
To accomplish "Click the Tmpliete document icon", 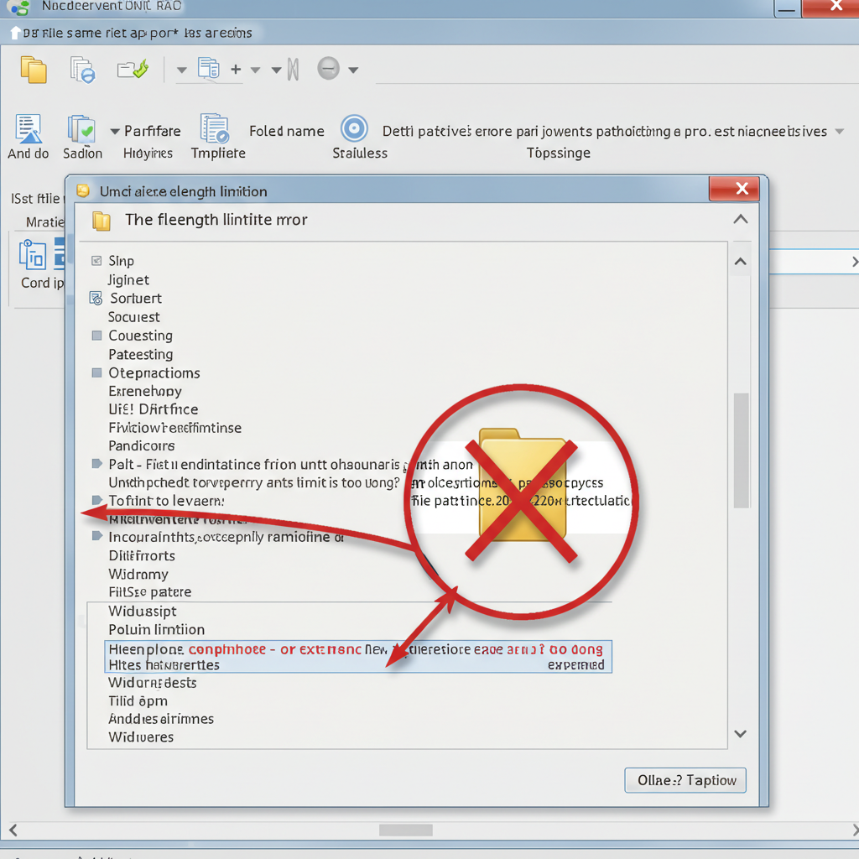I will (215, 128).
